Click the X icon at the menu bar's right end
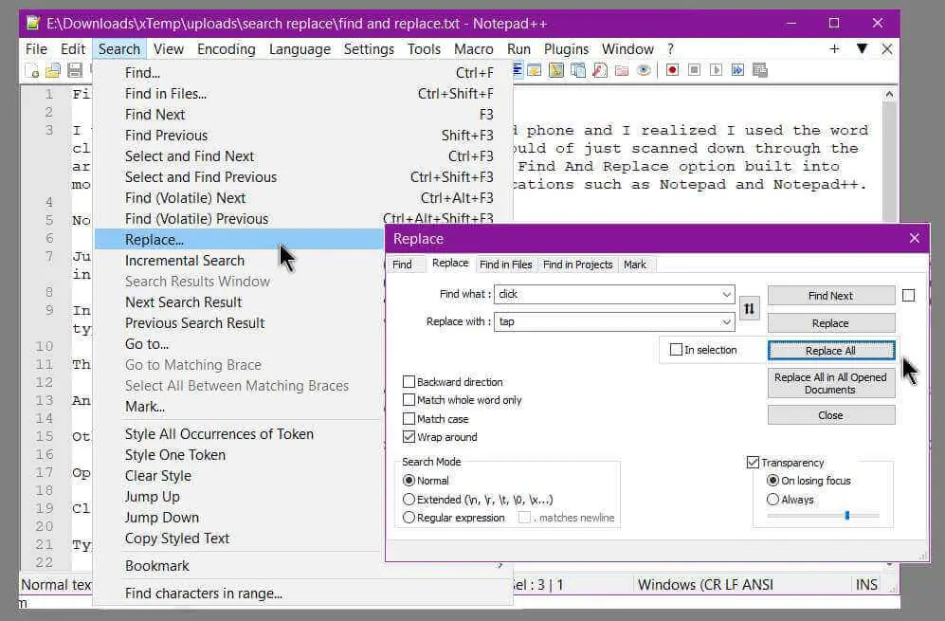This screenshot has height=621, width=945. pos(887,49)
